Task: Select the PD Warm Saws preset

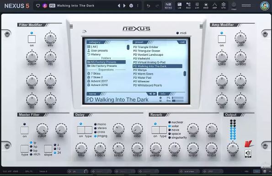Action: point(143,74)
